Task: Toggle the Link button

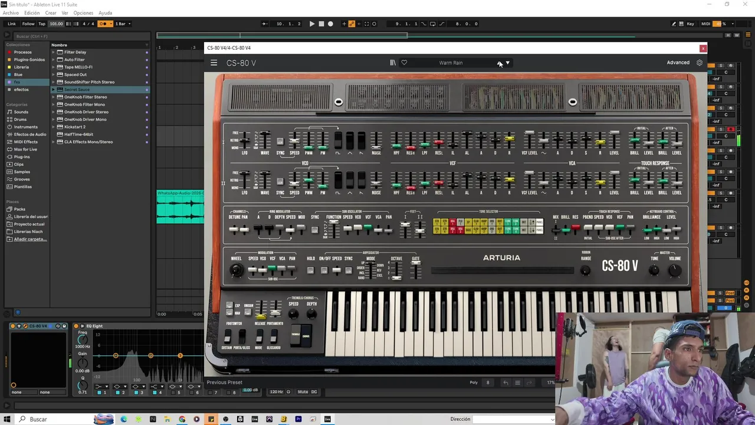Action: [x=12, y=24]
